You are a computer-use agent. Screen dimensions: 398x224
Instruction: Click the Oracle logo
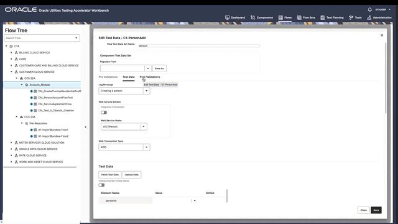(x=21, y=10)
